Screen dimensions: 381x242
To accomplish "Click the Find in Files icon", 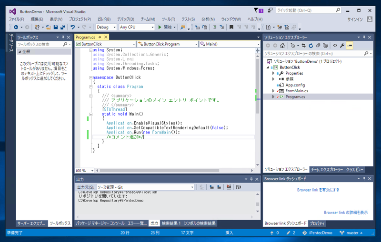I will (183, 27).
